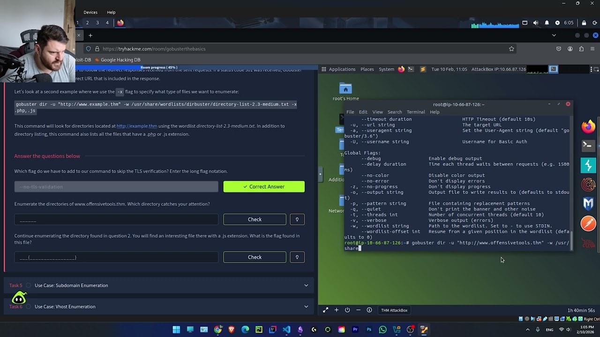Viewport: 600px width, 337px height.
Task: Show AttackBox machine information icon
Action: click(369, 310)
